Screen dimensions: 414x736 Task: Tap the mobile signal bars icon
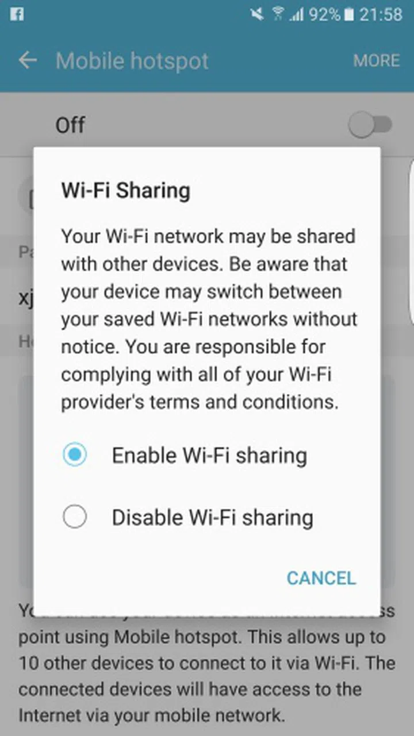[x=296, y=14]
